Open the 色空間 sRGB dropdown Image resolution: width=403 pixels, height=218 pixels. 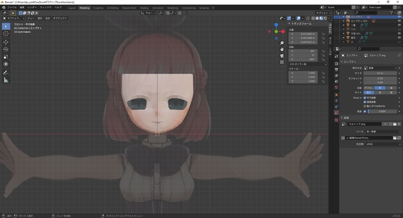pos(384,144)
